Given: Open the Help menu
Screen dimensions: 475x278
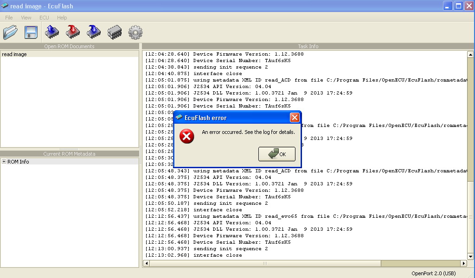Looking at the screenshot, I should tap(62, 18).
